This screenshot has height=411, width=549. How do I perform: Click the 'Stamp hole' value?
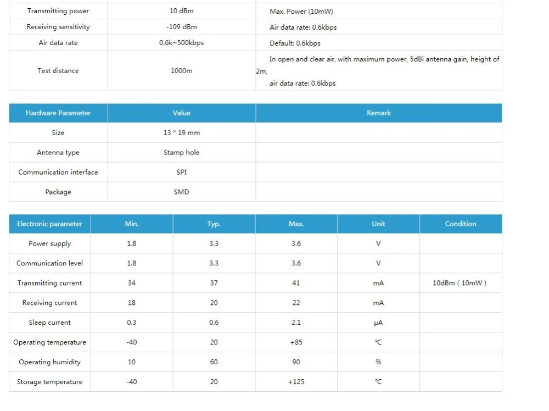[x=181, y=152]
